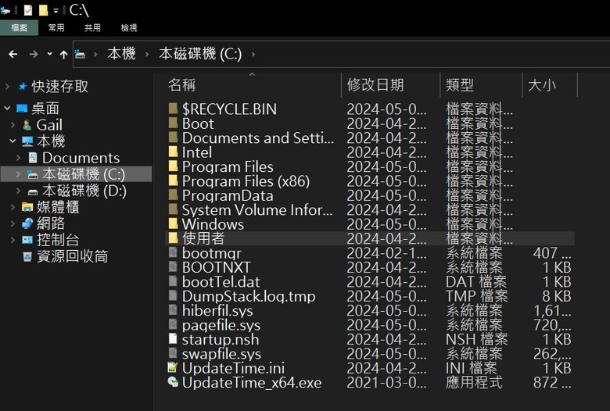This screenshot has height=411, width=610.
Task: Go back with the back arrow
Action: coord(13,55)
